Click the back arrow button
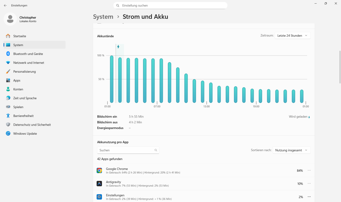The height and width of the screenshot is (202, 341). point(5,5)
